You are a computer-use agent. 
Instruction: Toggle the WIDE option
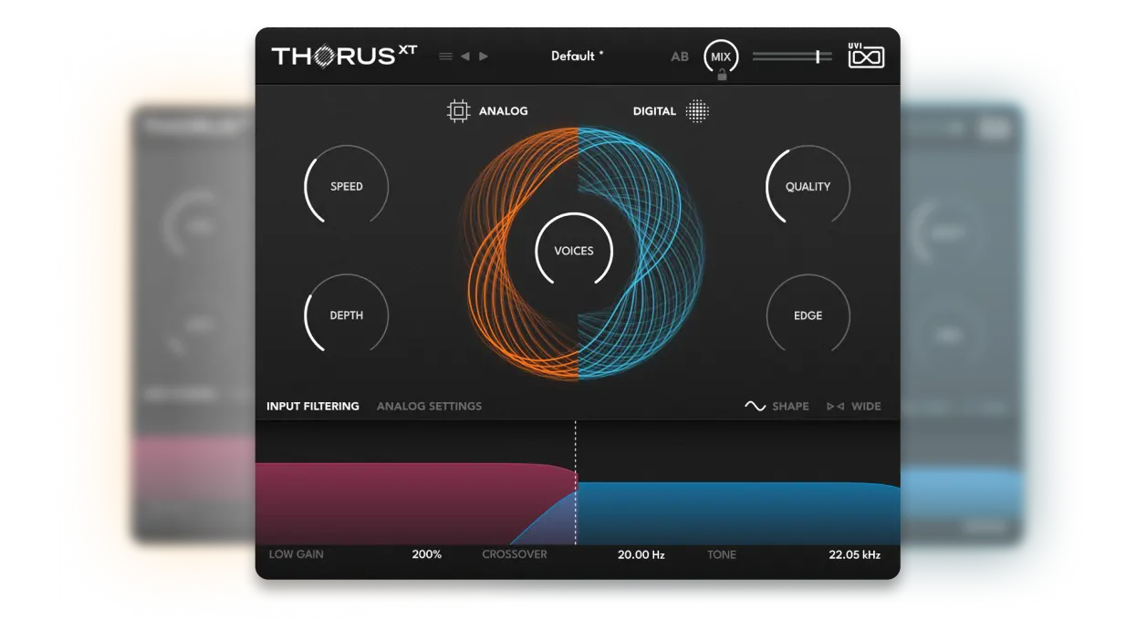tap(866, 406)
